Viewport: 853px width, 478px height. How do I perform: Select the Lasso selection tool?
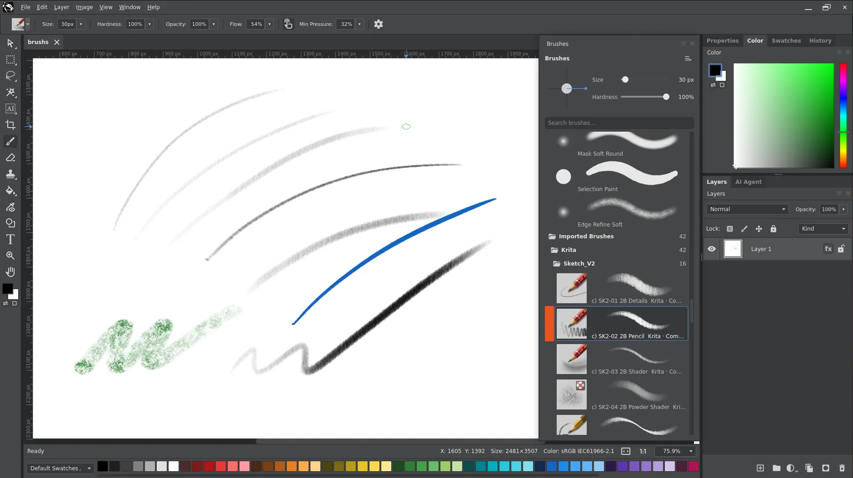(x=10, y=76)
